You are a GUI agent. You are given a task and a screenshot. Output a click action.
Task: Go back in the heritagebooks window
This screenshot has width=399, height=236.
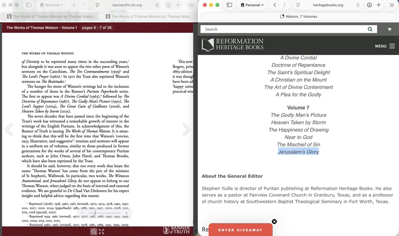(275, 5)
